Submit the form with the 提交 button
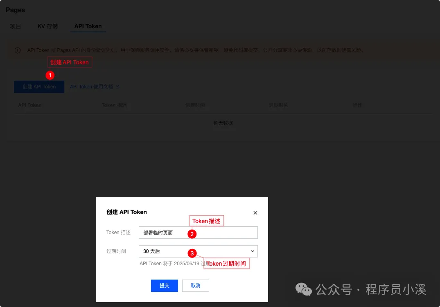 [164, 285]
